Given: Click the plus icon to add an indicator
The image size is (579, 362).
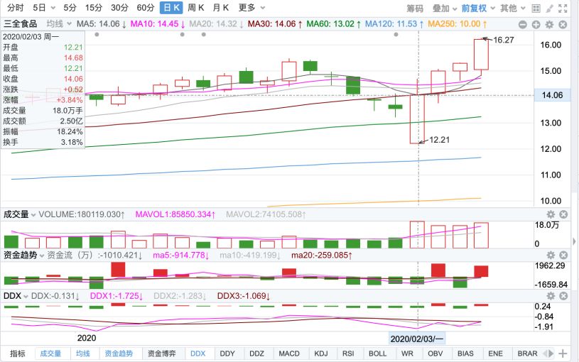Looking at the screenshot, I should point(563,353).
